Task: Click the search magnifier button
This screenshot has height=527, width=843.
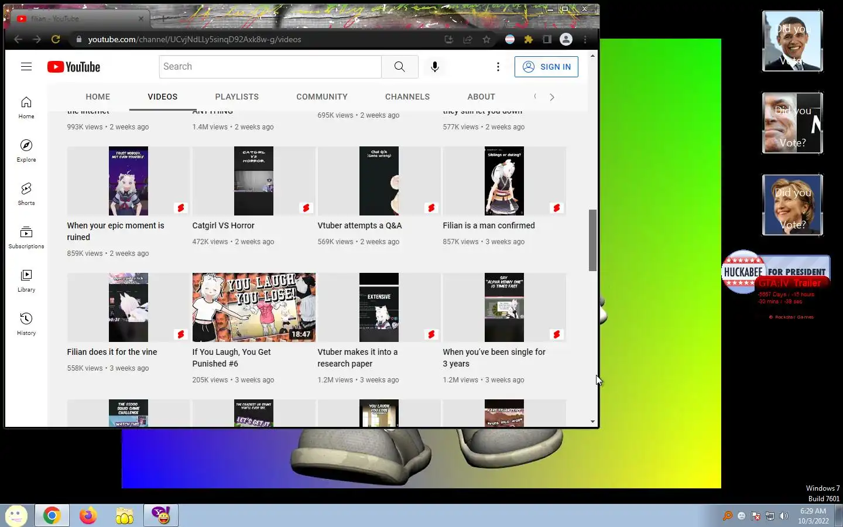Action: pyautogui.click(x=400, y=67)
